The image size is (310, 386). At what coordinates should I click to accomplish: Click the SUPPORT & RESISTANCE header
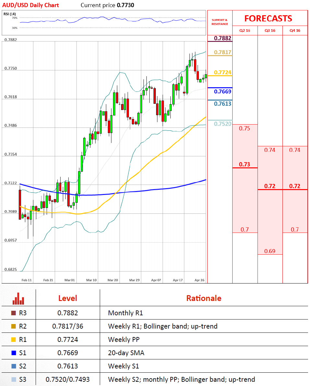coord(220,22)
